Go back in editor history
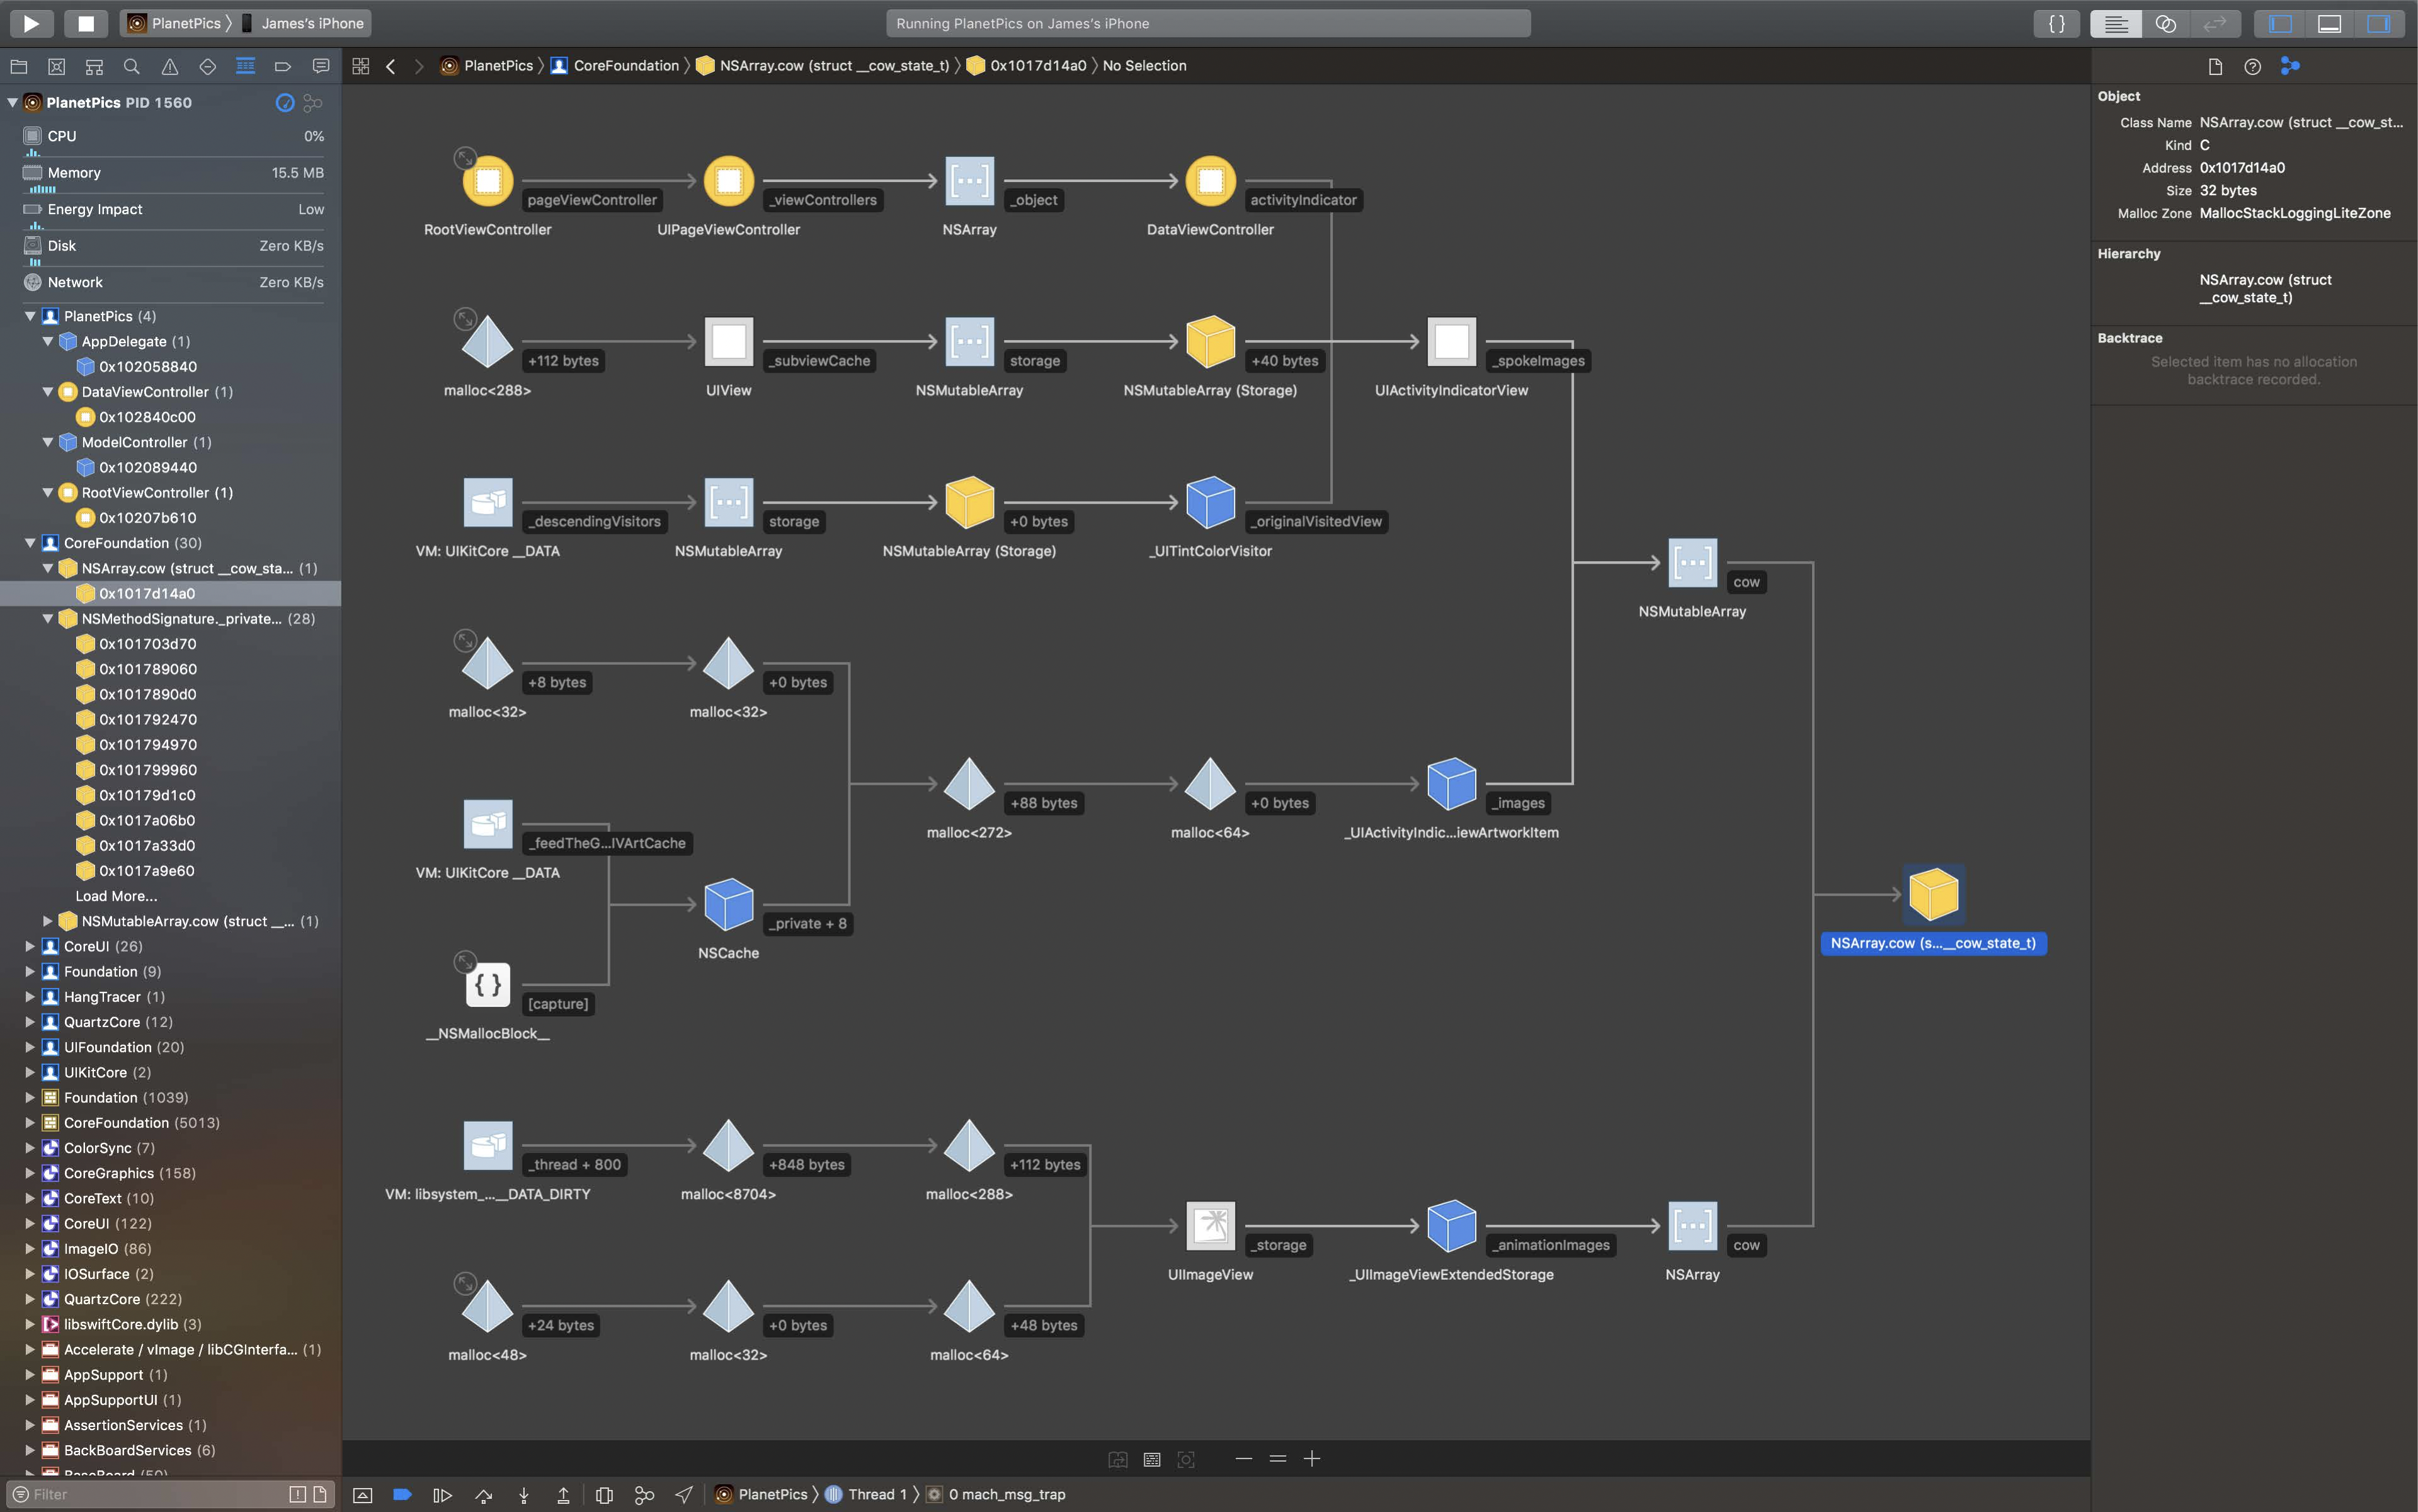This screenshot has width=2418, height=1512. (391, 66)
